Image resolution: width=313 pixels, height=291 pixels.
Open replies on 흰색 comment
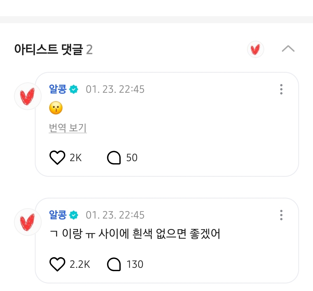coord(114,264)
